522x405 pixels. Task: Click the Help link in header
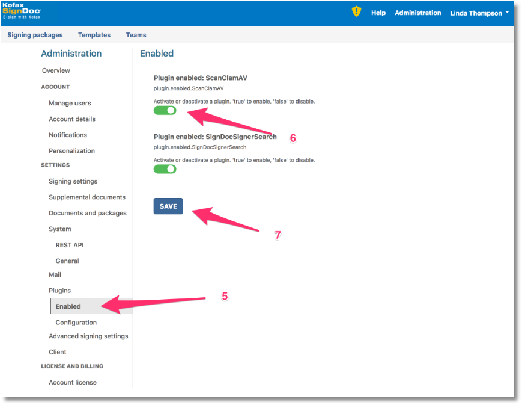(x=378, y=13)
